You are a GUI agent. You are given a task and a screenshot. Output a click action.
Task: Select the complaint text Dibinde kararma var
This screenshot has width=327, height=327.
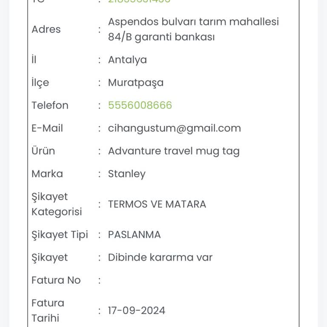click(160, 257)
